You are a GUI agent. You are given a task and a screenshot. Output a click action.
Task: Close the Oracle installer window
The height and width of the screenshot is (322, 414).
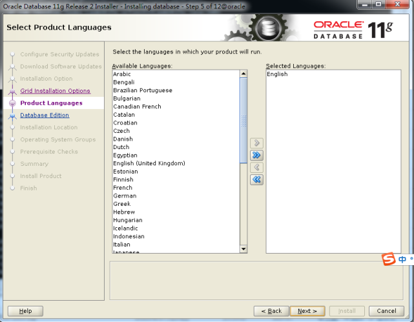pyautogui.click(x=397, y=4)
